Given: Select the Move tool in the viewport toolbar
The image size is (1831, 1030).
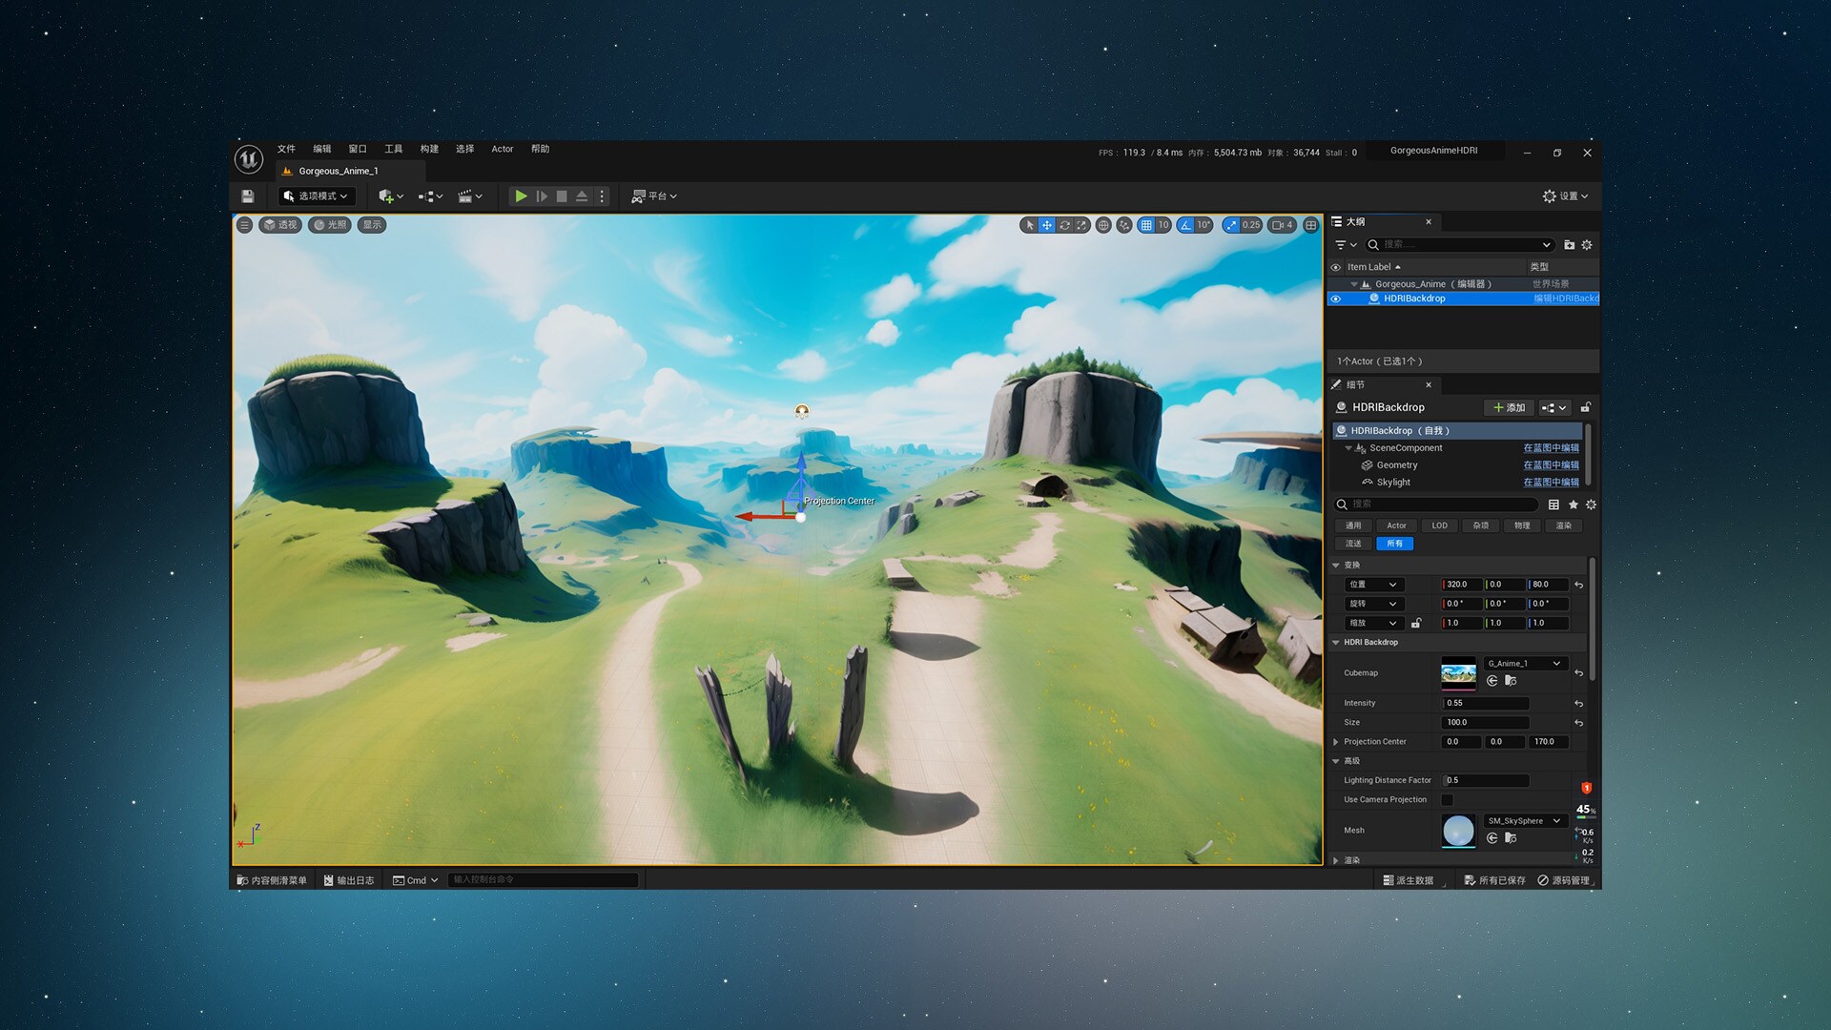Looking at the screenshot, I should click(1046, 225).
